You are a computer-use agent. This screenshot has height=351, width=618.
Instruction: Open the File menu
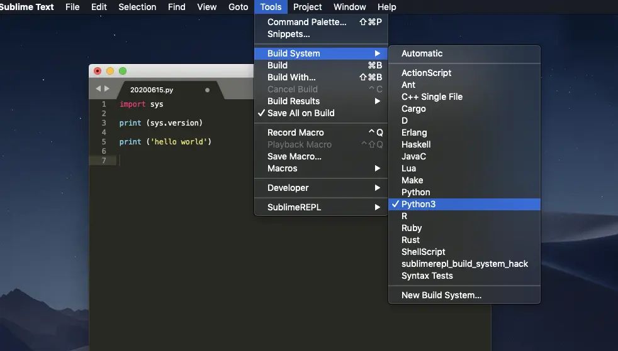click(x=72, y=7)
